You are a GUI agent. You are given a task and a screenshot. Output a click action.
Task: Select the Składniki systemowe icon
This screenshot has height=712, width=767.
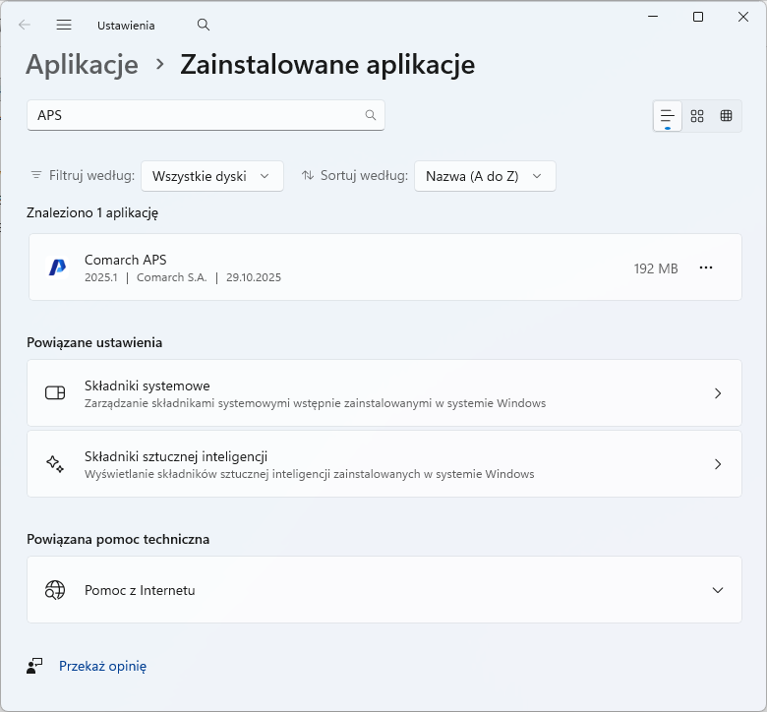pos(55,393)
